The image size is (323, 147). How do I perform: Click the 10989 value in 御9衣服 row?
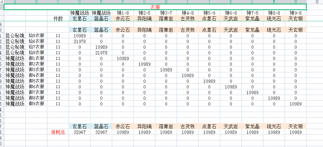[296, 104]
